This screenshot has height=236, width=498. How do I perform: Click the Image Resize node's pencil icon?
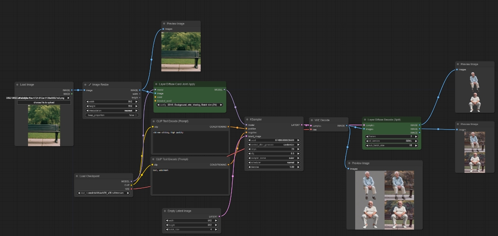tap(90, 84)
